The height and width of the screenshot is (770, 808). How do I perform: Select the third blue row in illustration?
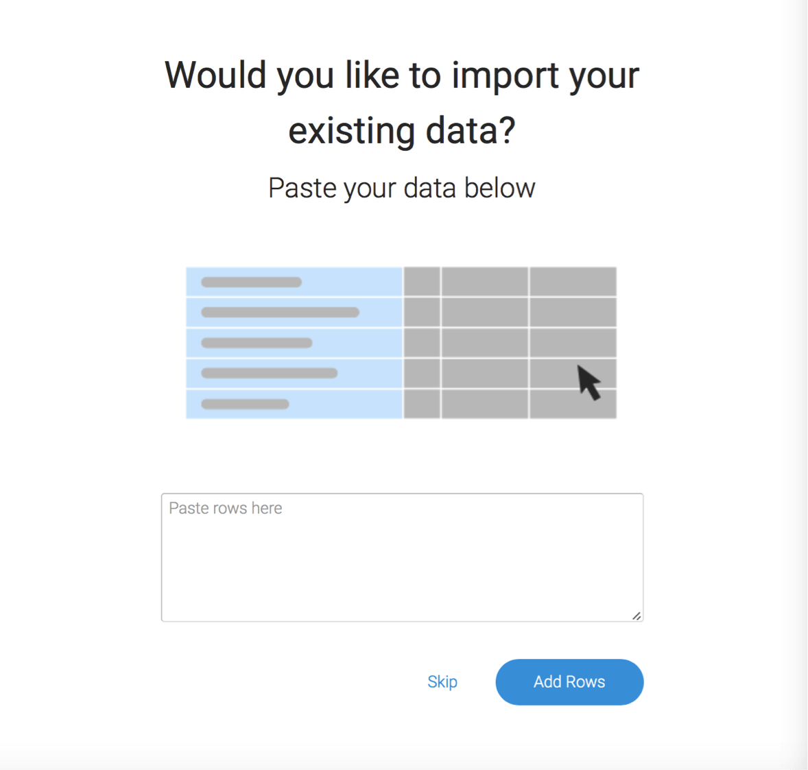coord(294,343)
